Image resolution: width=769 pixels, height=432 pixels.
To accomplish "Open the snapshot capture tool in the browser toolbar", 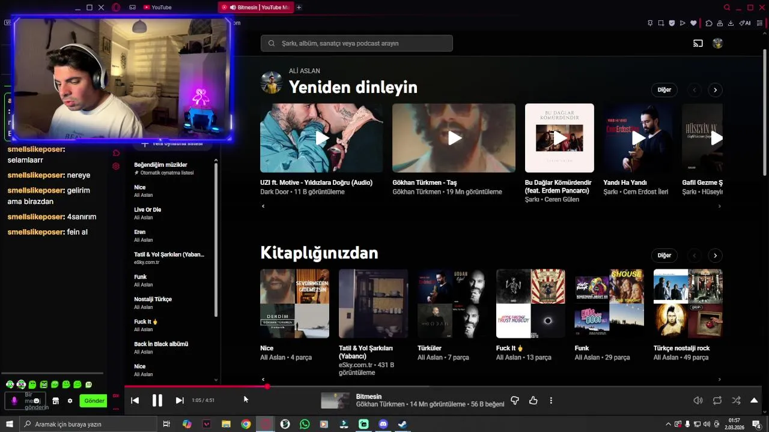I will [x=661, y=23].
